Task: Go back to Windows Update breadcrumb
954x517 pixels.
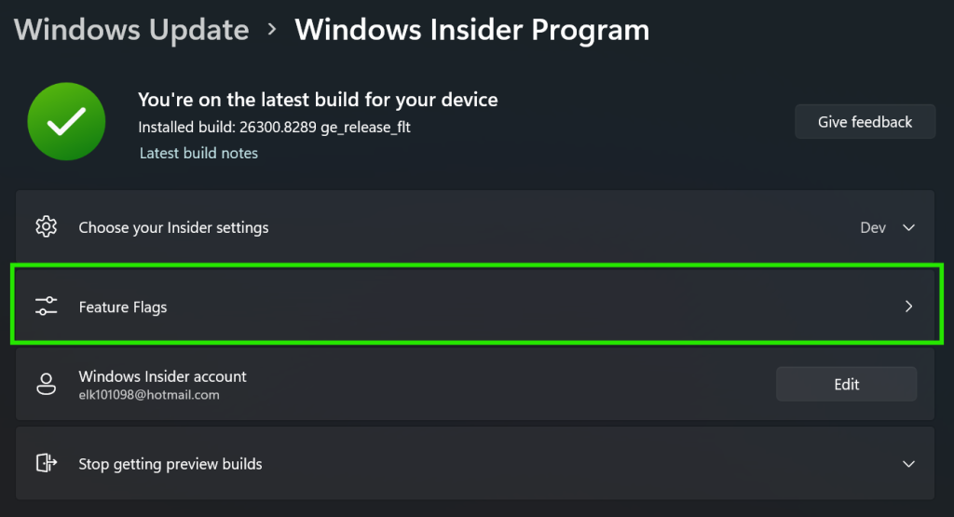Action: coord(131,30)
